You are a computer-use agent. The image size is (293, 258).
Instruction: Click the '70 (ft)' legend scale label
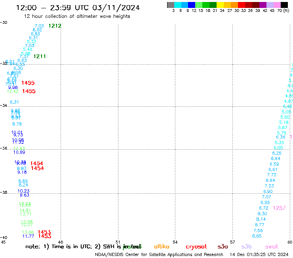tap(283, 10)
